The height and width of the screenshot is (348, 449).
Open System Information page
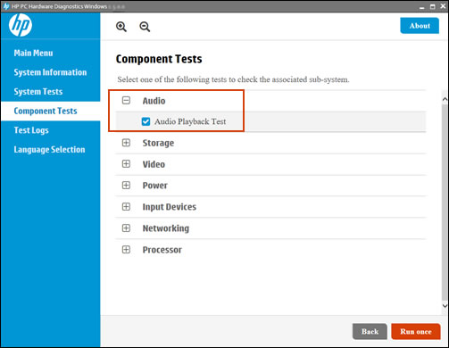click(x=50, y=72)
